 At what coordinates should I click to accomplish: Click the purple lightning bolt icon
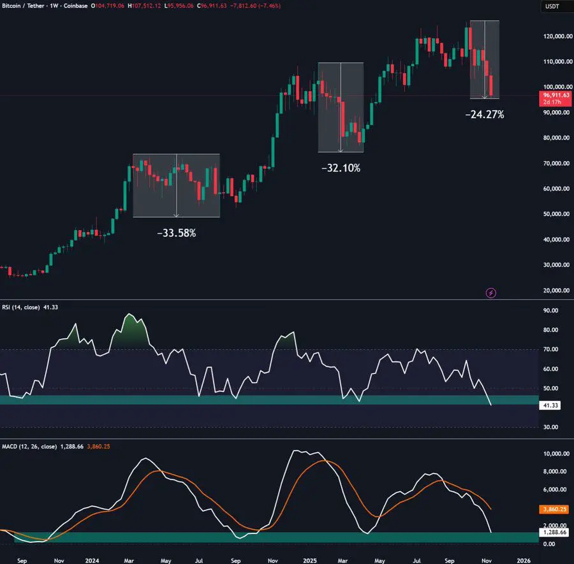coord(491,293)
